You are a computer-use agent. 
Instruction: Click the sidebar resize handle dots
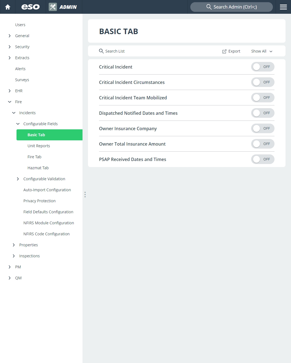(x=85, y=195)
